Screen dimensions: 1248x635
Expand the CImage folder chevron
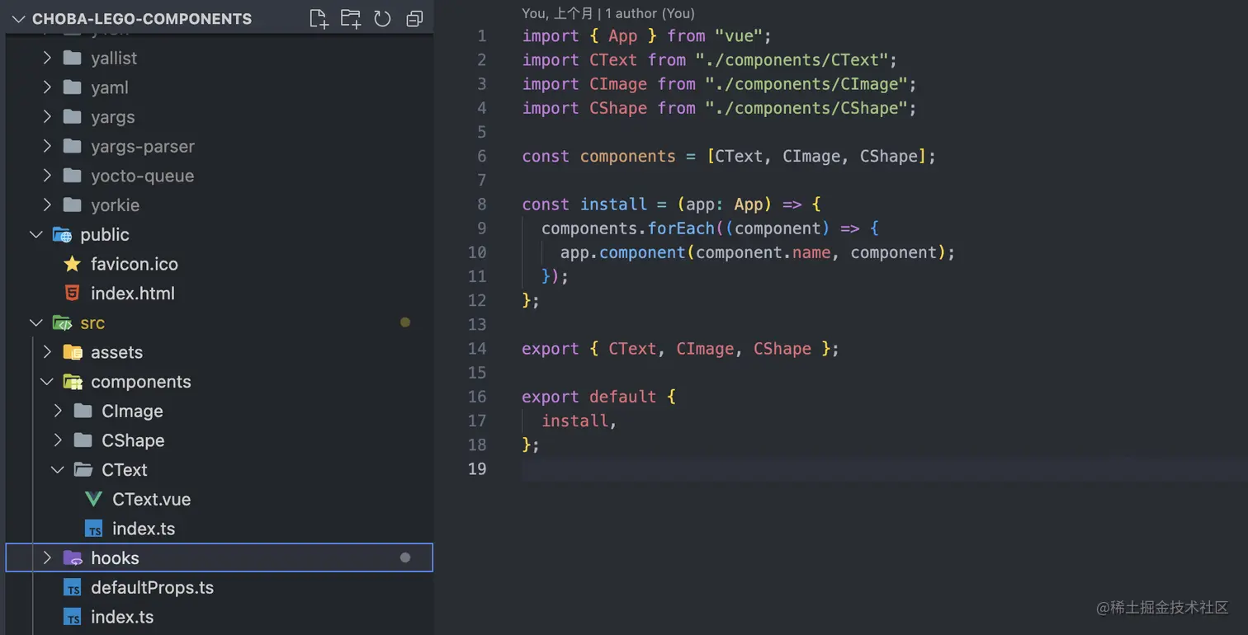coord(58,411)
